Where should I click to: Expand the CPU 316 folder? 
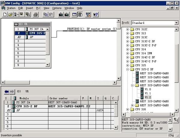click(x=127, y=109)
